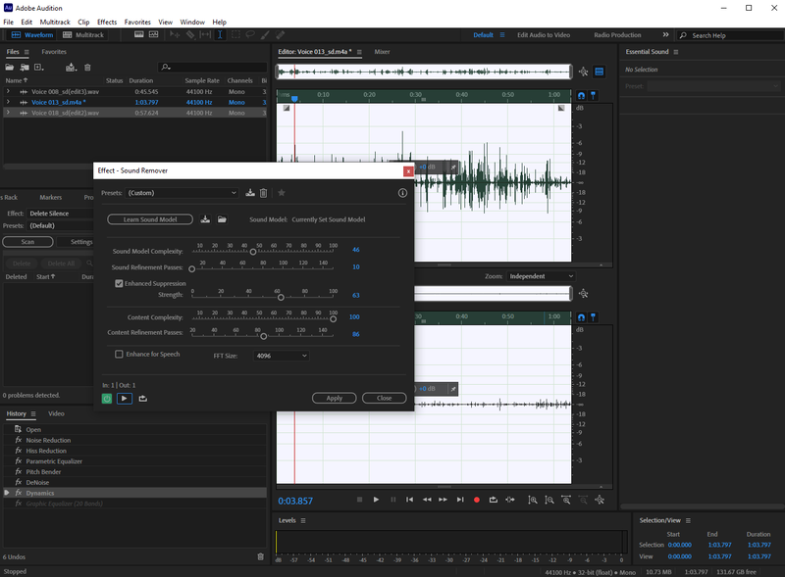
Task: Save the sound model to disk
Action: click(205, 219)
